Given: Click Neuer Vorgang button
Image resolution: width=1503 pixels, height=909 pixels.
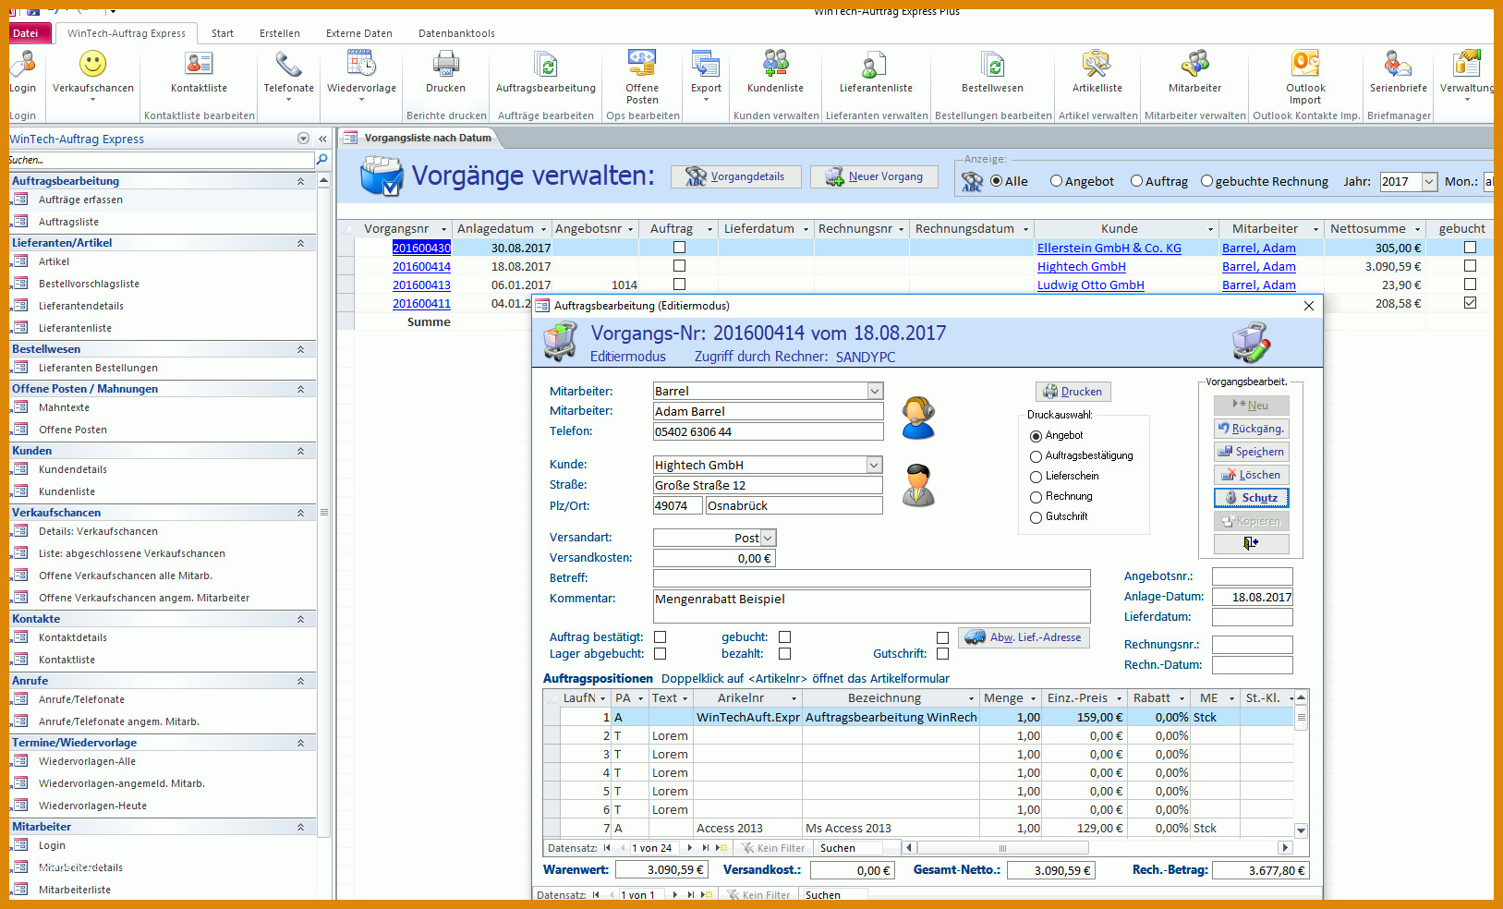Looking at the screenshot, I should point(874,176).
